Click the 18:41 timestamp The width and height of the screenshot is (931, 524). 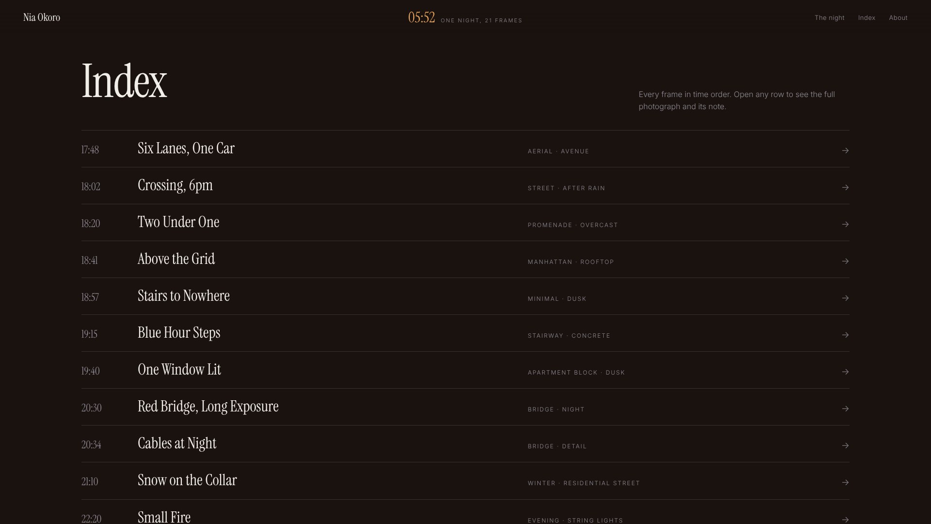coord(89,261)
